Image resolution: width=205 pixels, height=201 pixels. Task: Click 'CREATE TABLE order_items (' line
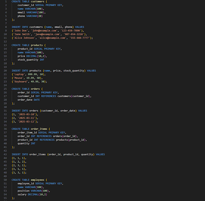(31, 129)
